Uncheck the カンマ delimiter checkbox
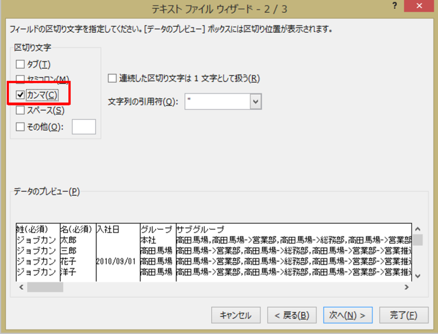The height and width of the screenshot is (334, 438). (21, 95)
